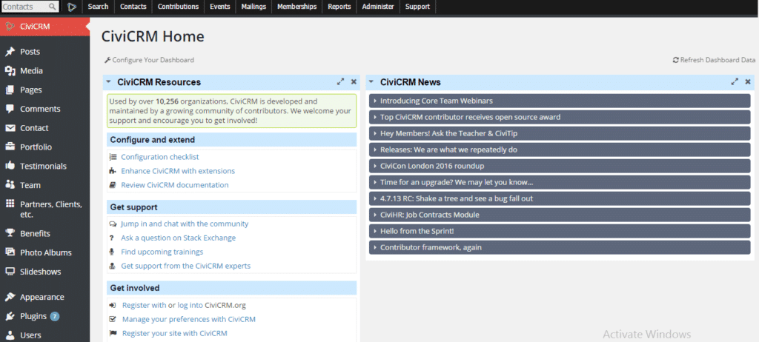Click the Slideshows monitor icon
The height and width of the screenshot is (342, 759).
tap(10, 272)
